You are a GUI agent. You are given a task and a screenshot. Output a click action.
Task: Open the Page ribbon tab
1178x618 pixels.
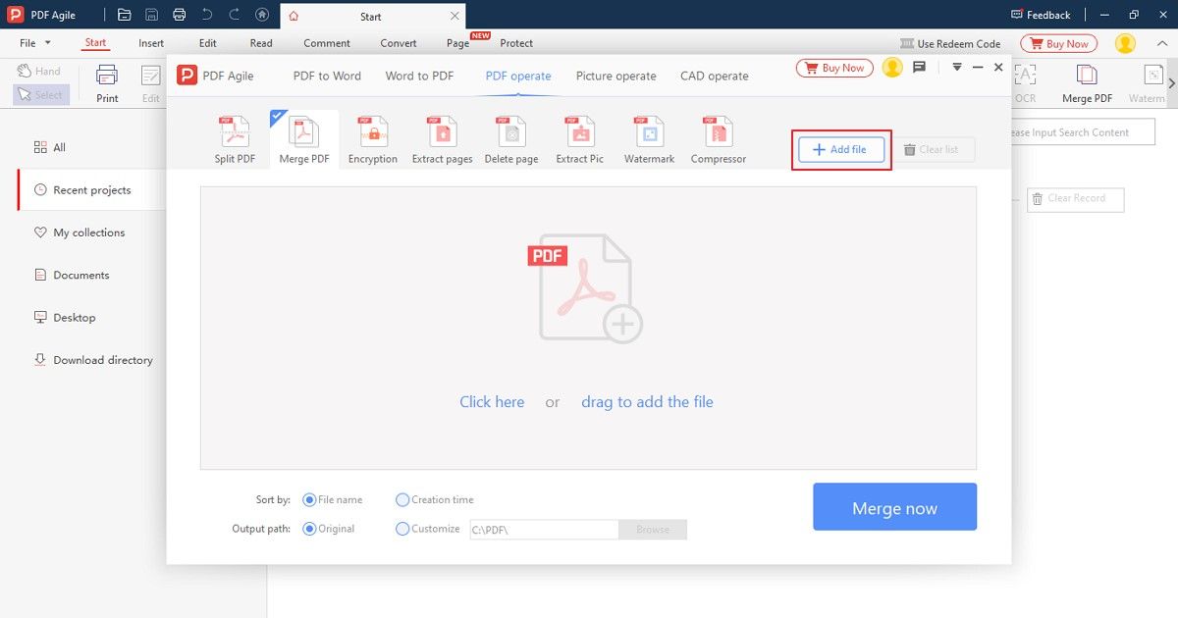[457, 43]
